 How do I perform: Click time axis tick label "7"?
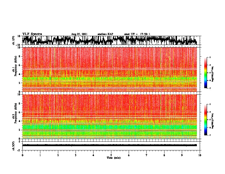click(x=147, y=155)
